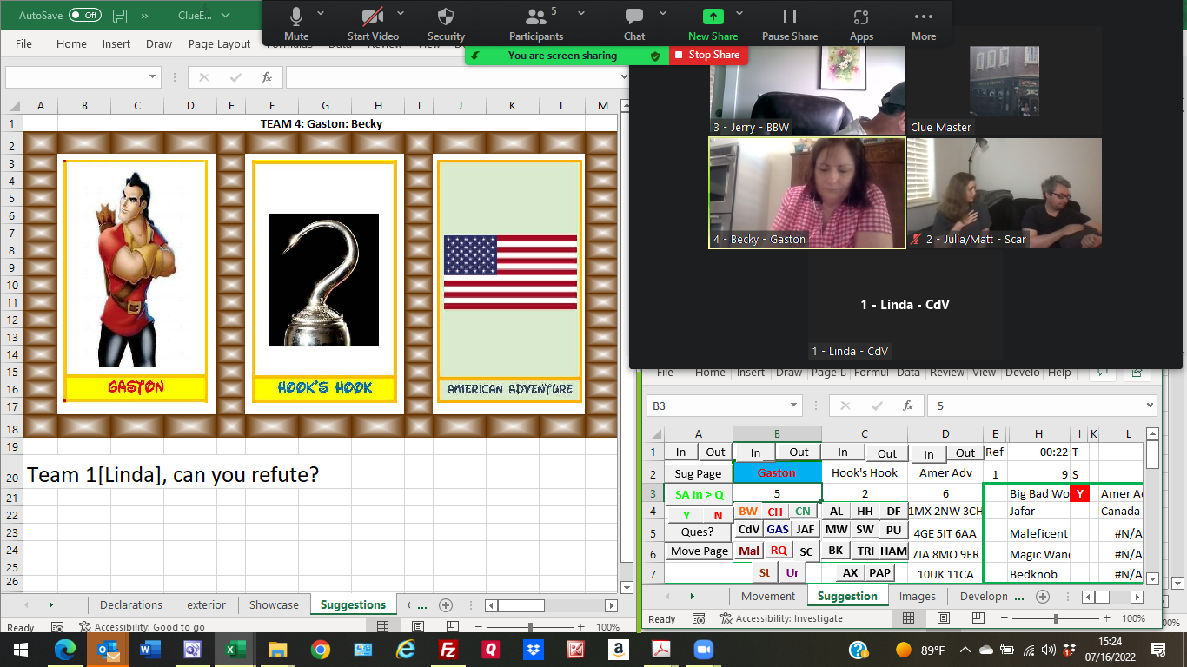Click the text 'Team 1[Linda], can you refute?'
Viewport: 1187px width, 667px height.
173,476
